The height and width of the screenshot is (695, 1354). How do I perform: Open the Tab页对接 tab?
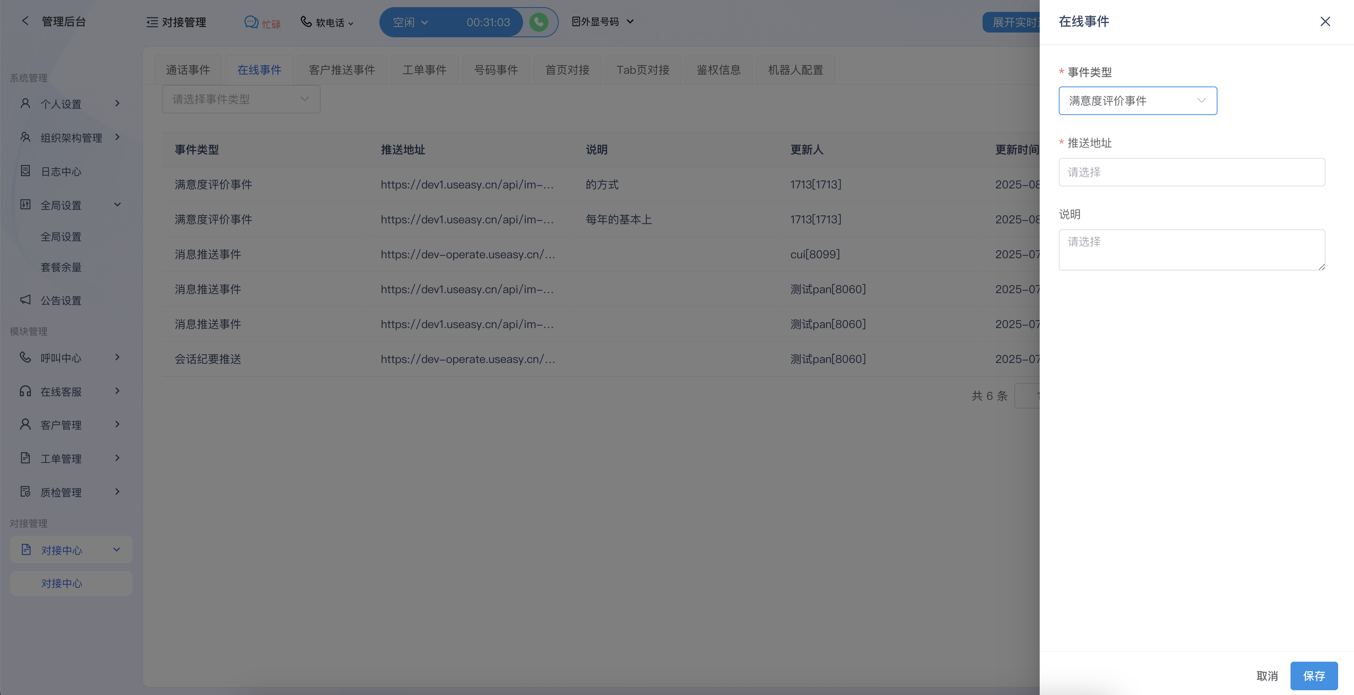[643, 69]
